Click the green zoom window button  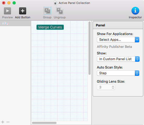tap(14, 3)
